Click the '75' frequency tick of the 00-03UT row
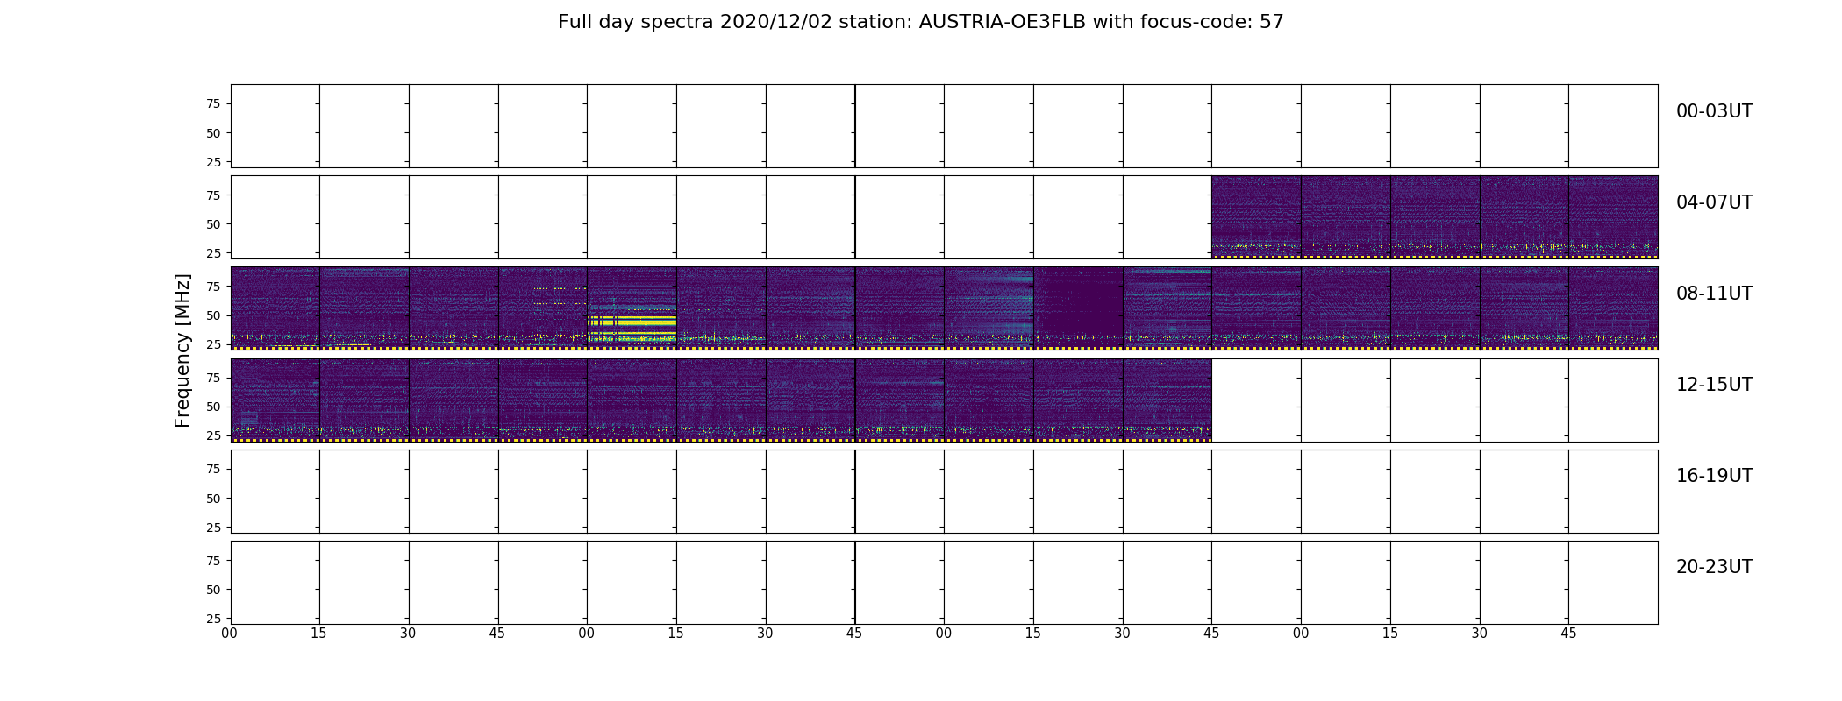This screenshot has width=1842, height=701. [x=213, y=103]
